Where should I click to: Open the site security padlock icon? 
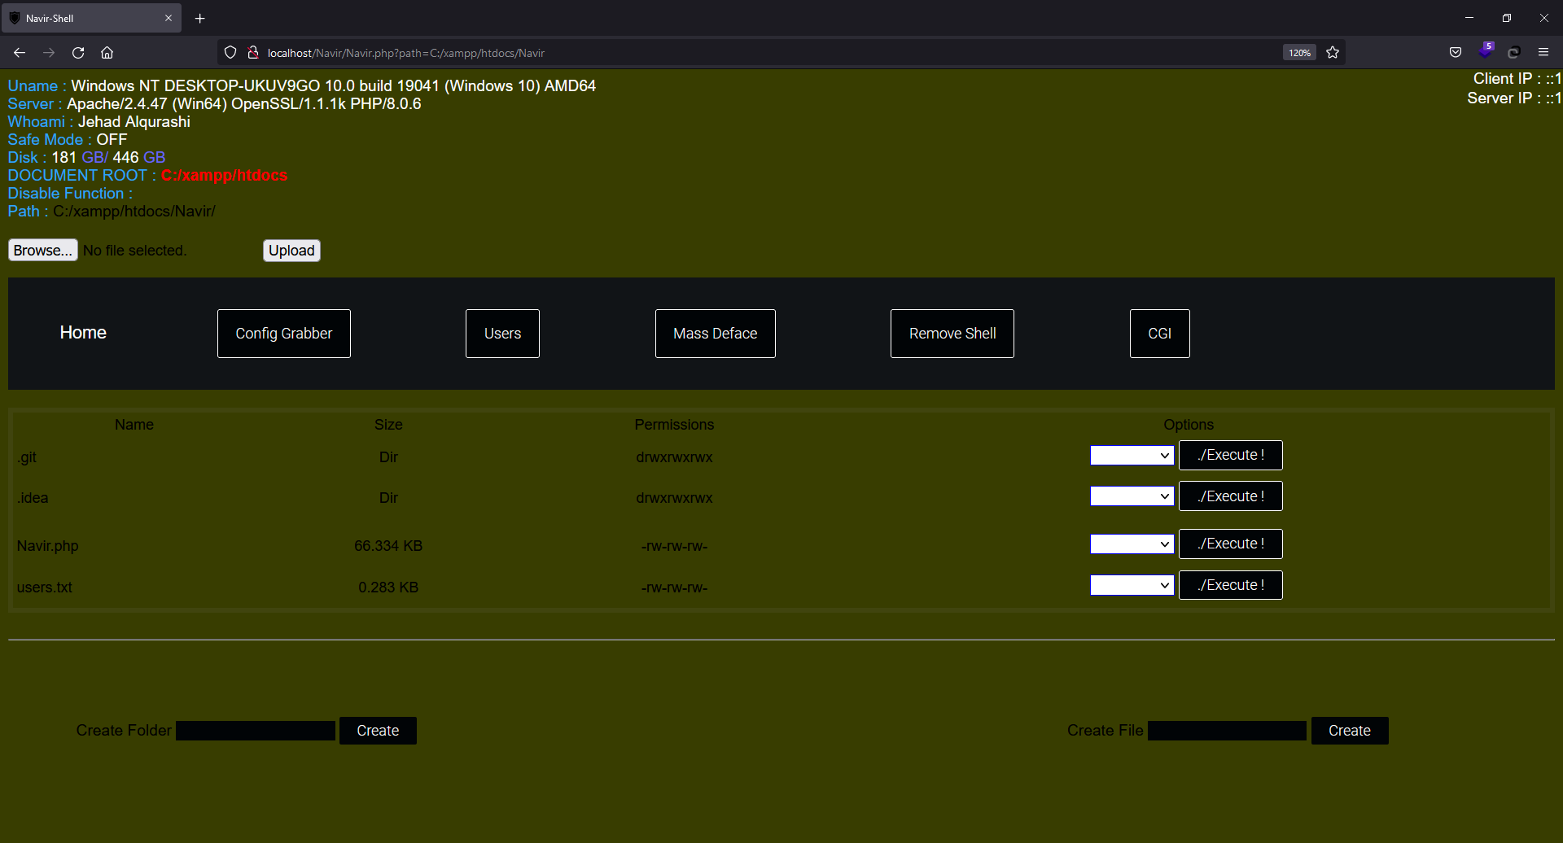pyautogui.click(x=253, y=53)
